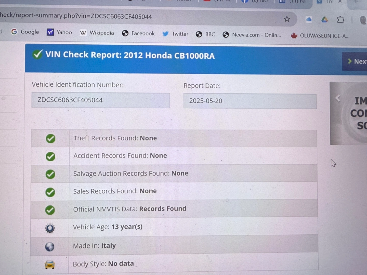Open the Twitter bookmark
367x275 pixels.
[175, 34]
